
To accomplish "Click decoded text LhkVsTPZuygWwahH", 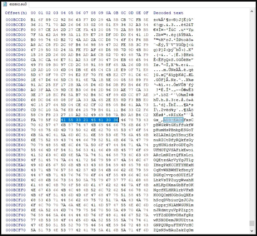I will pos(173,180).
